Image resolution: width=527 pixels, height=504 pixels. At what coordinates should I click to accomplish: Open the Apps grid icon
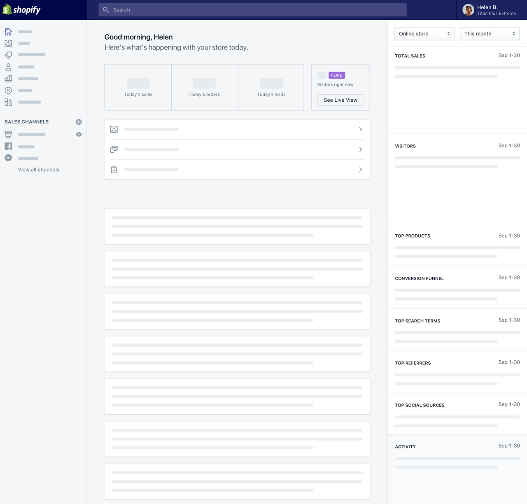(8, 102)
